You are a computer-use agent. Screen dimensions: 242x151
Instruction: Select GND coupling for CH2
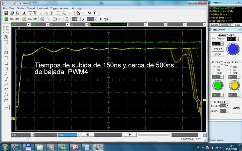pos(231,73)
